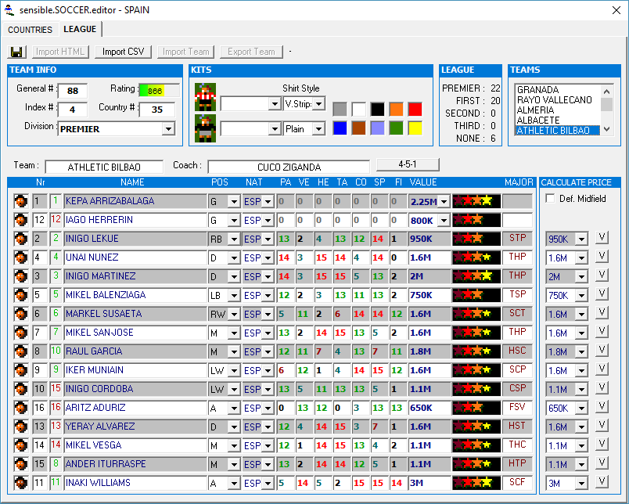Switch to the COUNTRIES tab
The image size is (629, 504).
[x=31, y=30]
